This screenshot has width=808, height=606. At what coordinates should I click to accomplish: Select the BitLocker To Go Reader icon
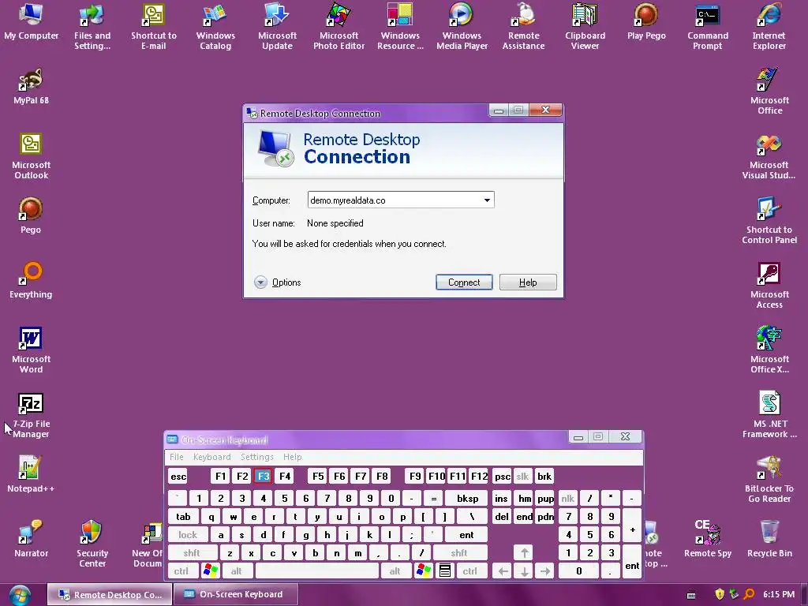(x=769, y=479)
